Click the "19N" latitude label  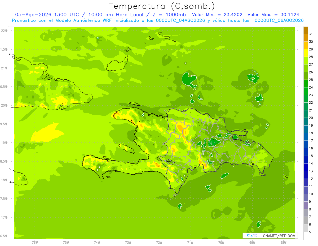click(4, 143)
